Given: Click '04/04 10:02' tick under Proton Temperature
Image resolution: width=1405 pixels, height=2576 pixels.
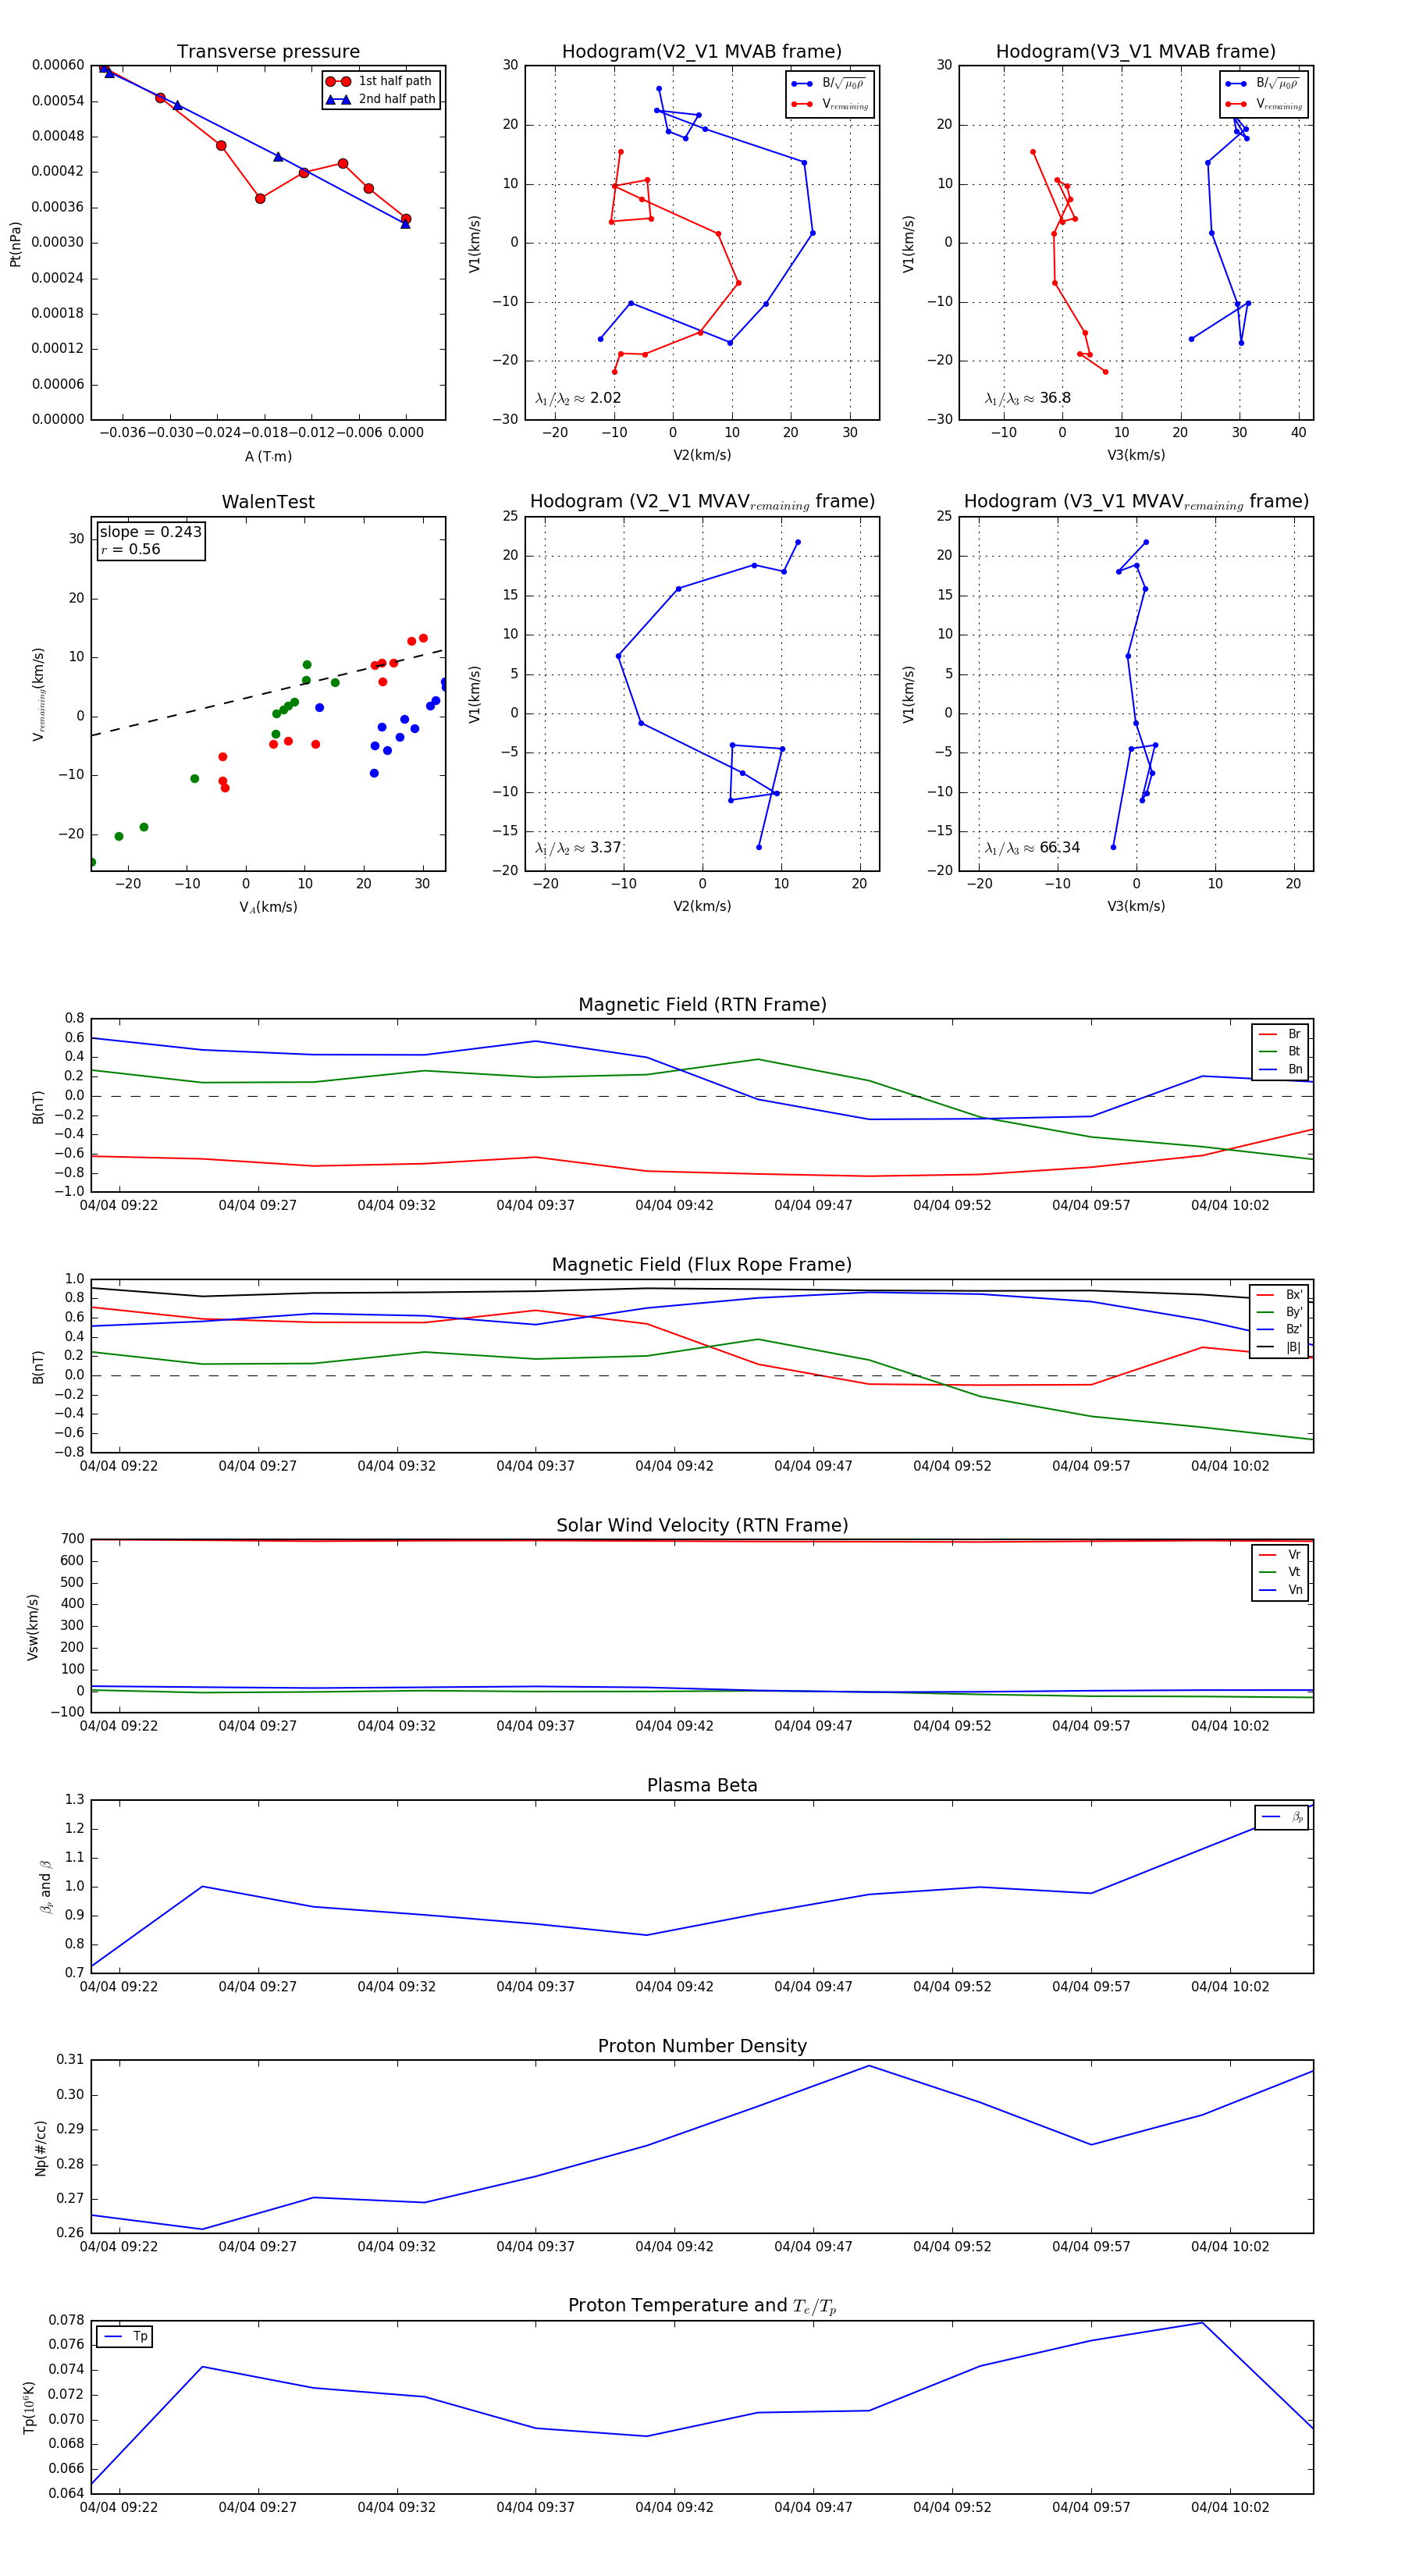Looking at the screenshot, I should (1230, 2507).
